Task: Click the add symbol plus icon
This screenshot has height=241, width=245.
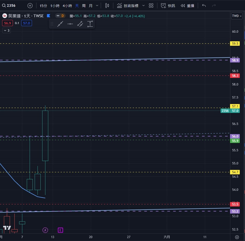Action: tap(30, 5)
